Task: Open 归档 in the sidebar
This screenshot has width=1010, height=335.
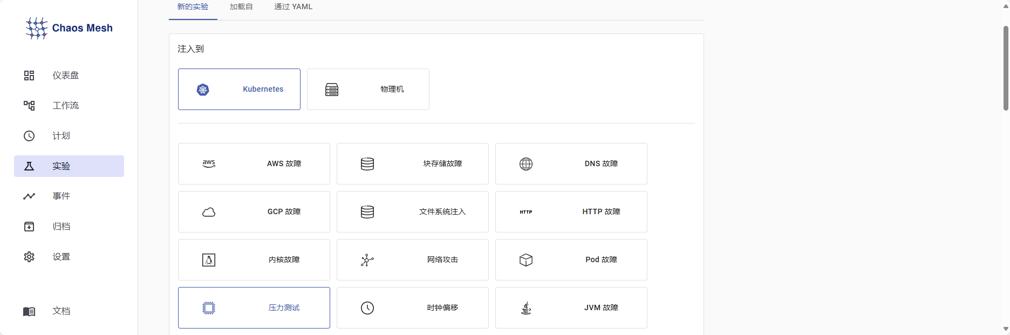Action: pos(69,227)
